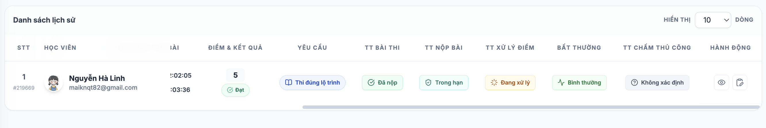Click the avatar of Nguyễn Hà Linh
766x128 pixels.
tap(53, 83)
